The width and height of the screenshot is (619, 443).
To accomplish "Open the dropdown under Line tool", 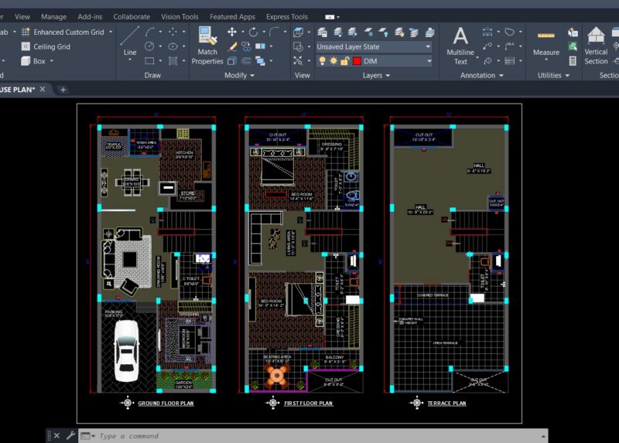I will 129,60.
